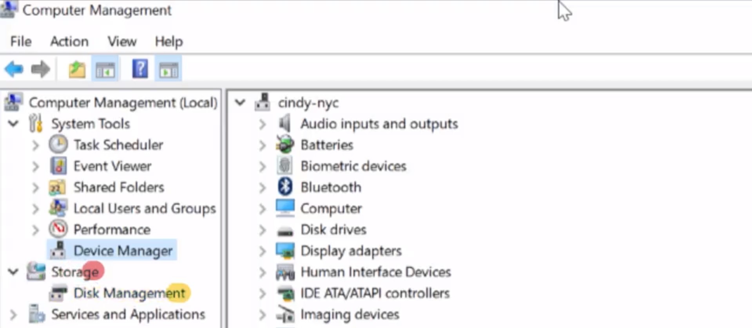Click the Biometric devices fingerprint icon
Image resolution: width=752 pixels, height=328 pixels.
(x=285, y=166)
